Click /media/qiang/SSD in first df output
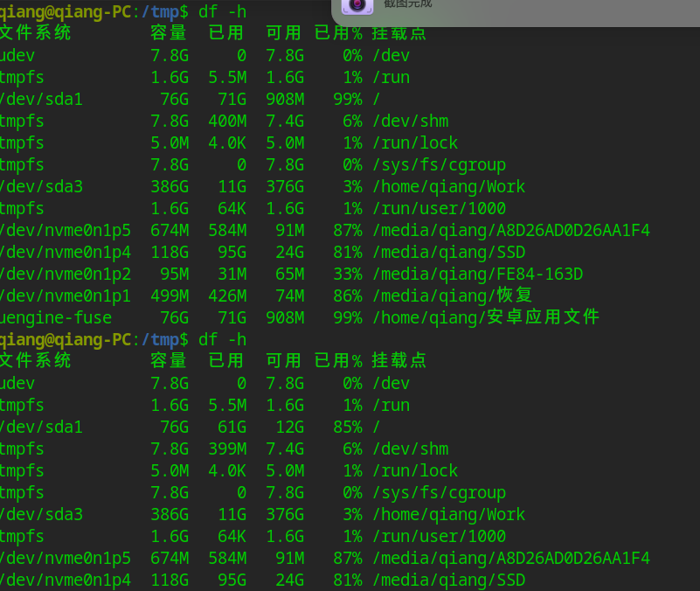This screenshot has height=591, width=700. [x=449, y=253]
